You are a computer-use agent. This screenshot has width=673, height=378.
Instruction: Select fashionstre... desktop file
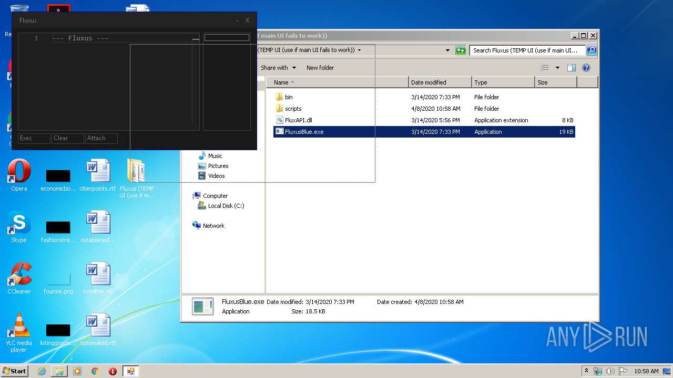pyautogui.click(x=58, y=231)
